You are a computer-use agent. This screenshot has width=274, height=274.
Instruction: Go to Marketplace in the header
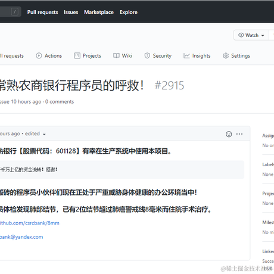(x=99, y=13)
